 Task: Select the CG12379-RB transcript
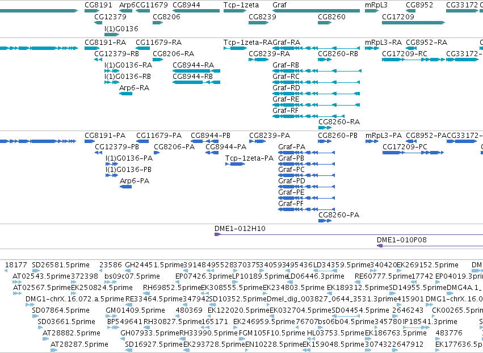point(117,53)
